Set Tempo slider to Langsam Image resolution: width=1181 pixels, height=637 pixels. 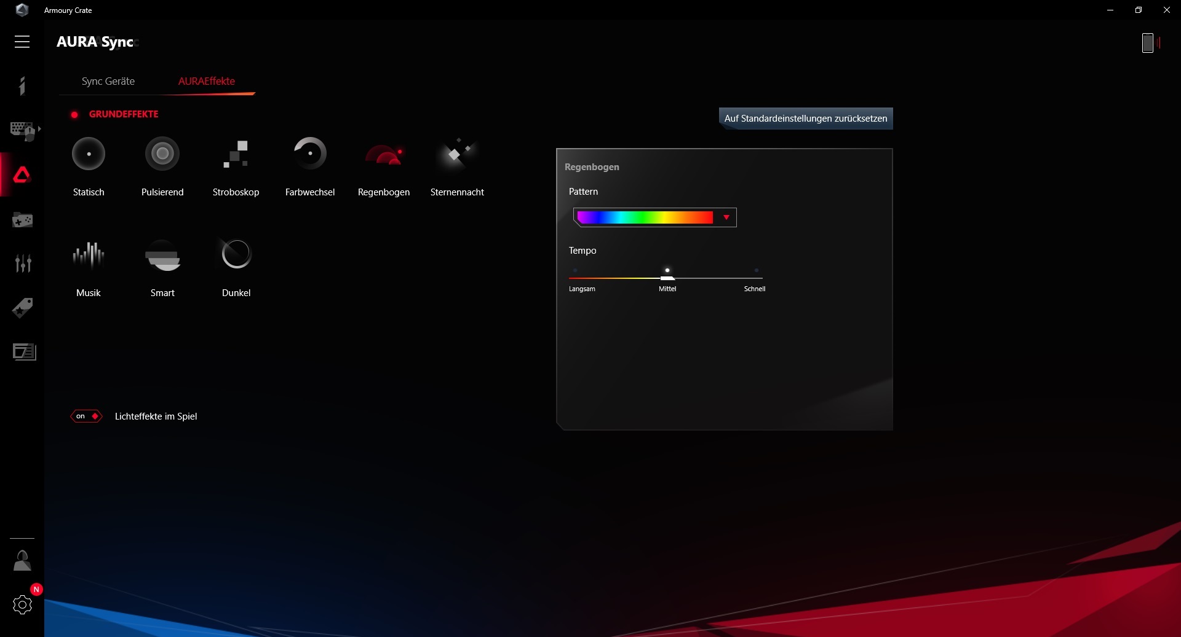click(575, 272)
